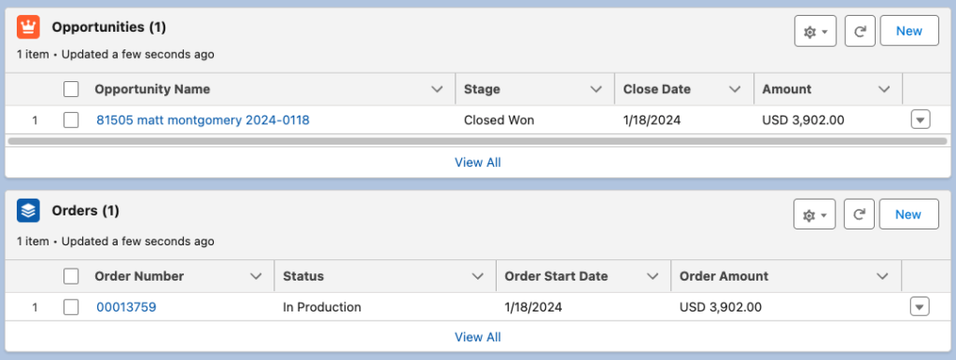Image resolution: width=956 pixels, height=360 pixels.
Task: Click New in the Opportunities section
Action: coord(909,31)
